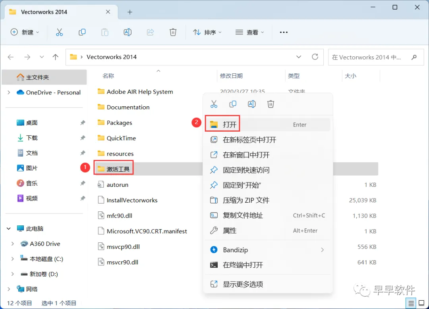
Task: Click the Copy icon in the context menu
Action: pos(233,104)
